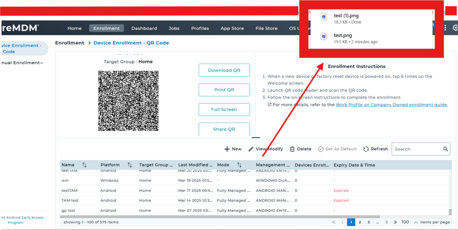Click the Full Screen button
Viewport: 458px width, 230px height.
(224, 109)
